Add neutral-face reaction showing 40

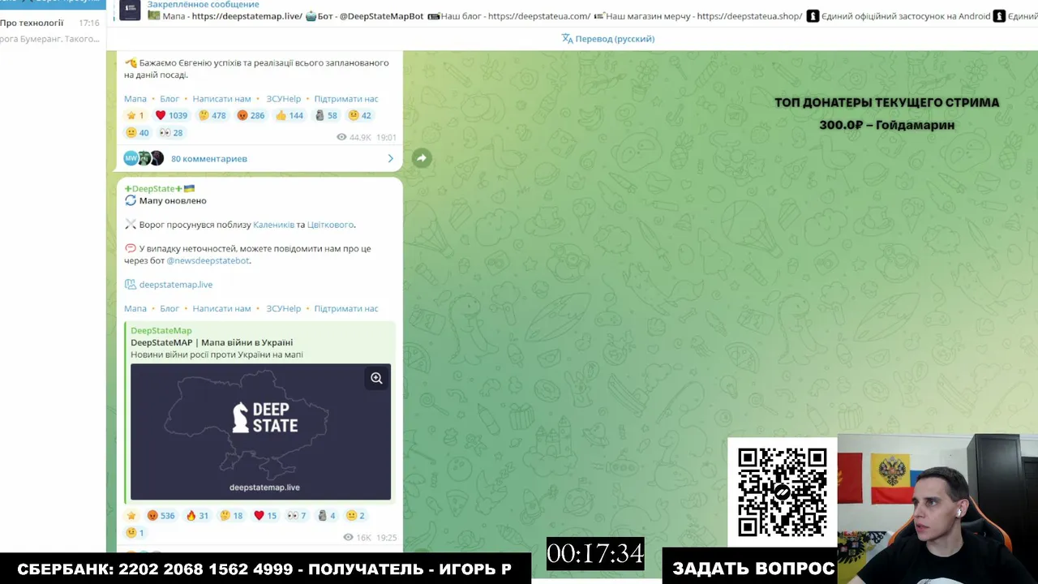click(x=138, y=132)
